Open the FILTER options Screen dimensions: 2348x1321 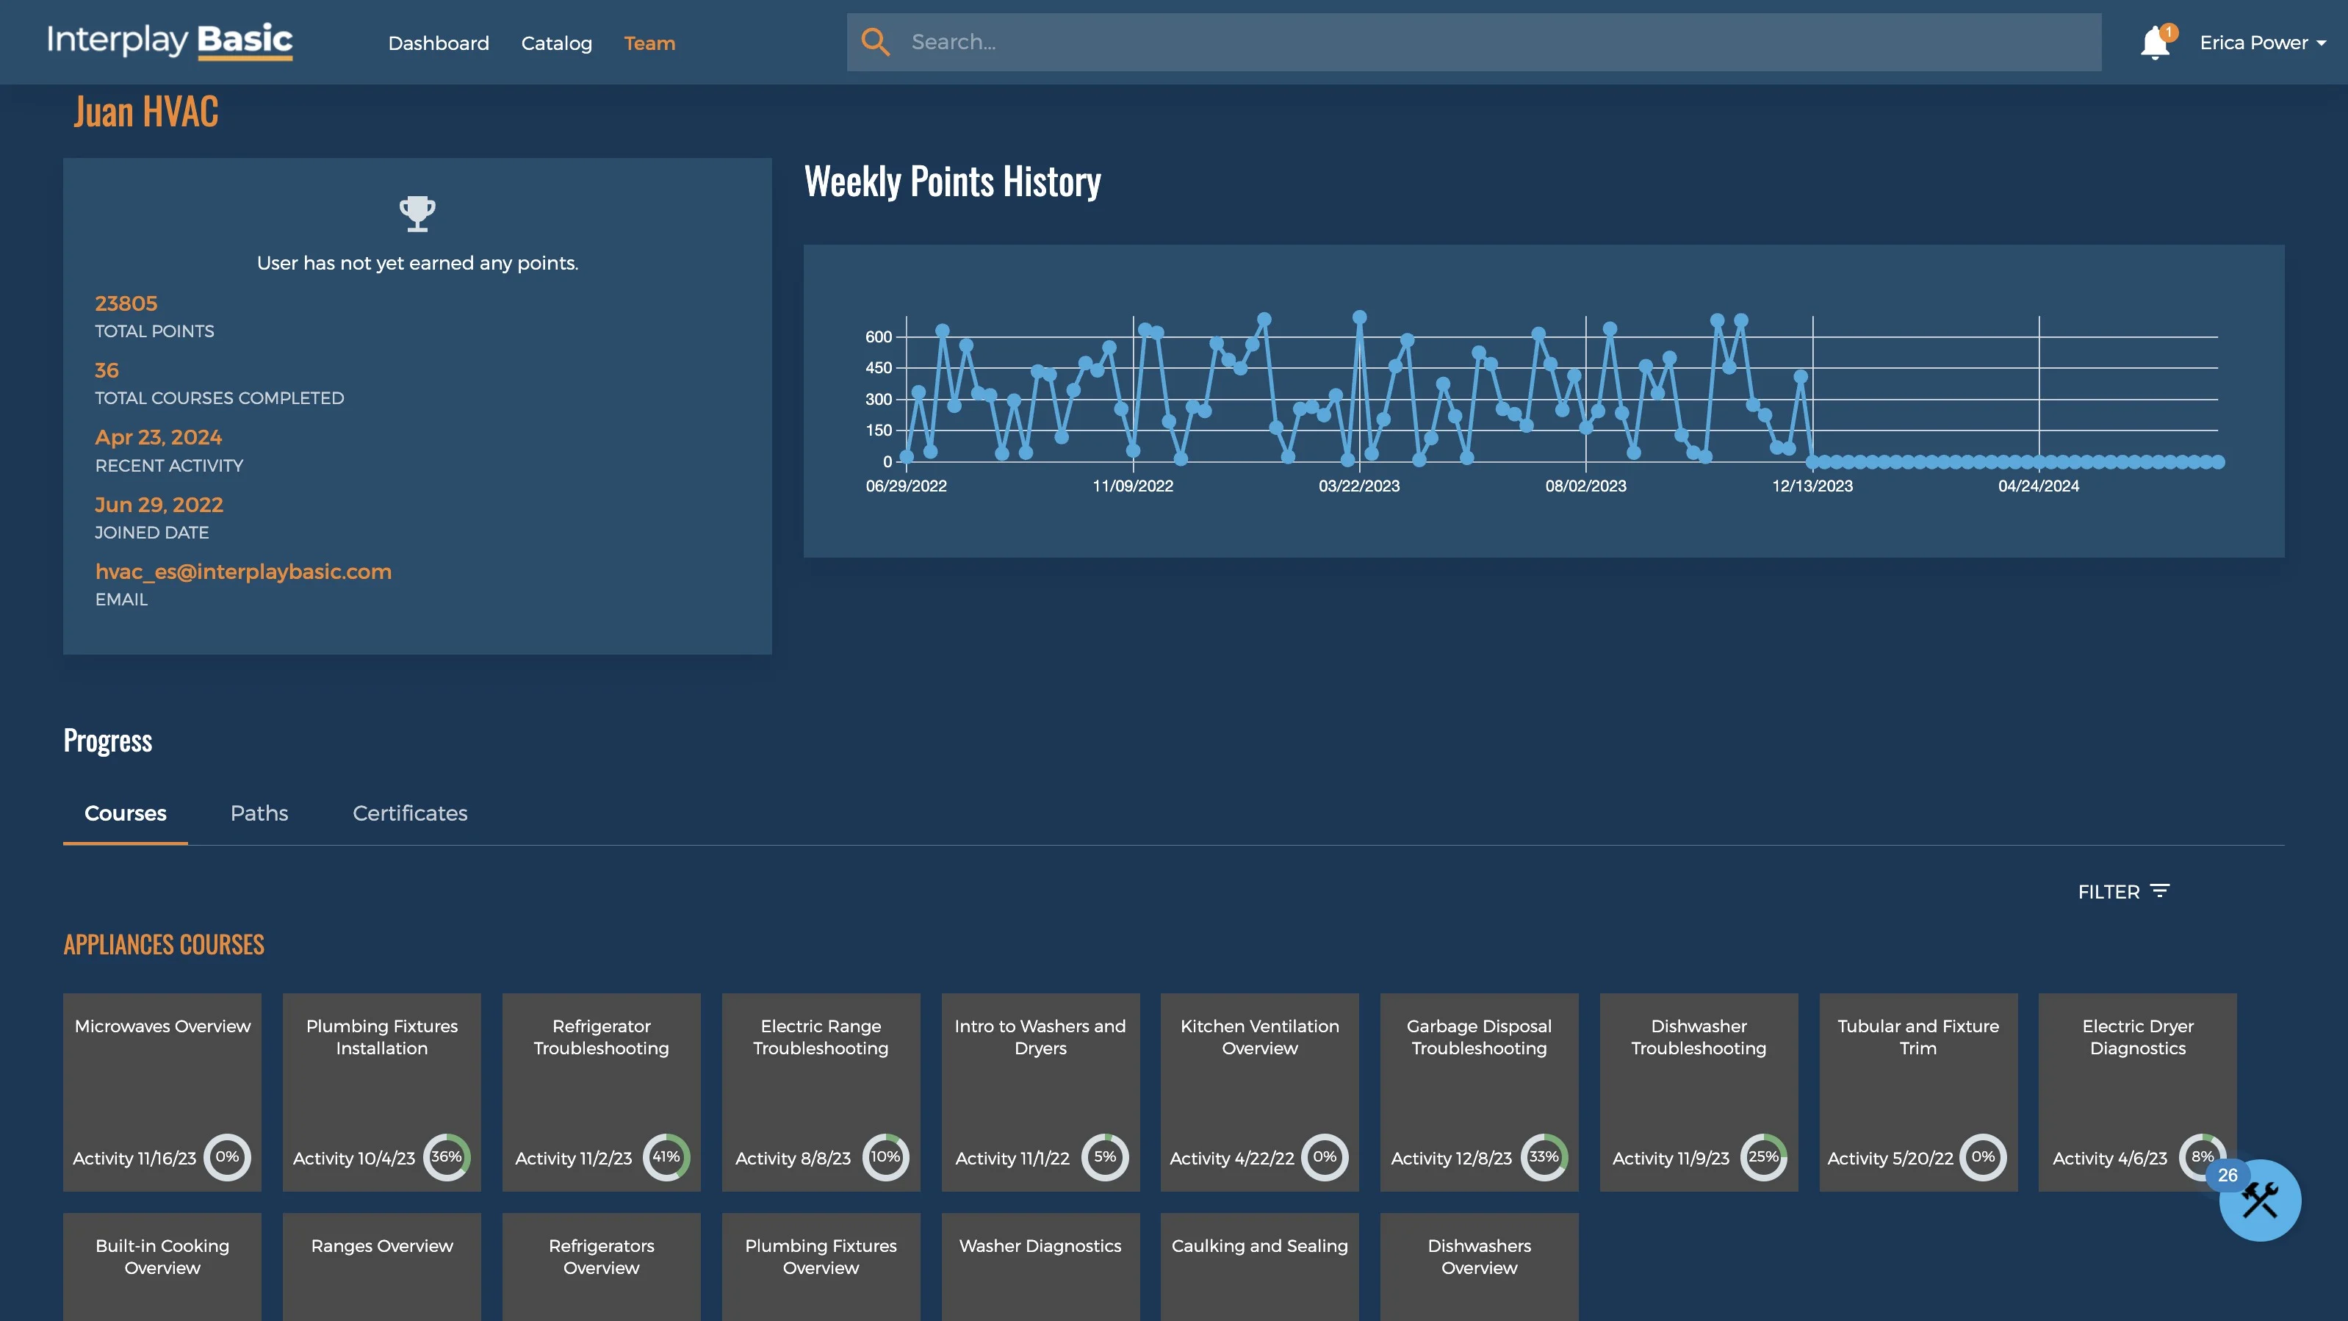2124,892
